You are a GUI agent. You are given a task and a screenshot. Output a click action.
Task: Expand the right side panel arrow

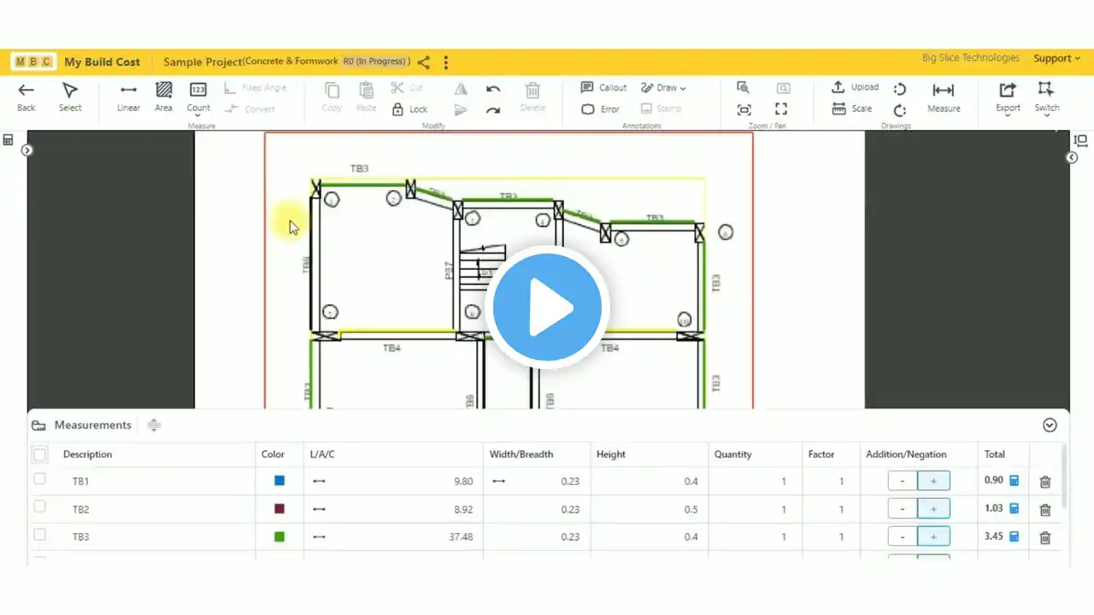click(x=1073, y=158)
